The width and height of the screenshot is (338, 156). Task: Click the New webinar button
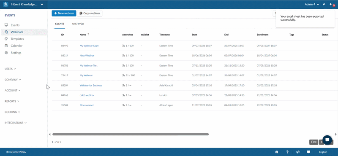tap(64, 13)
